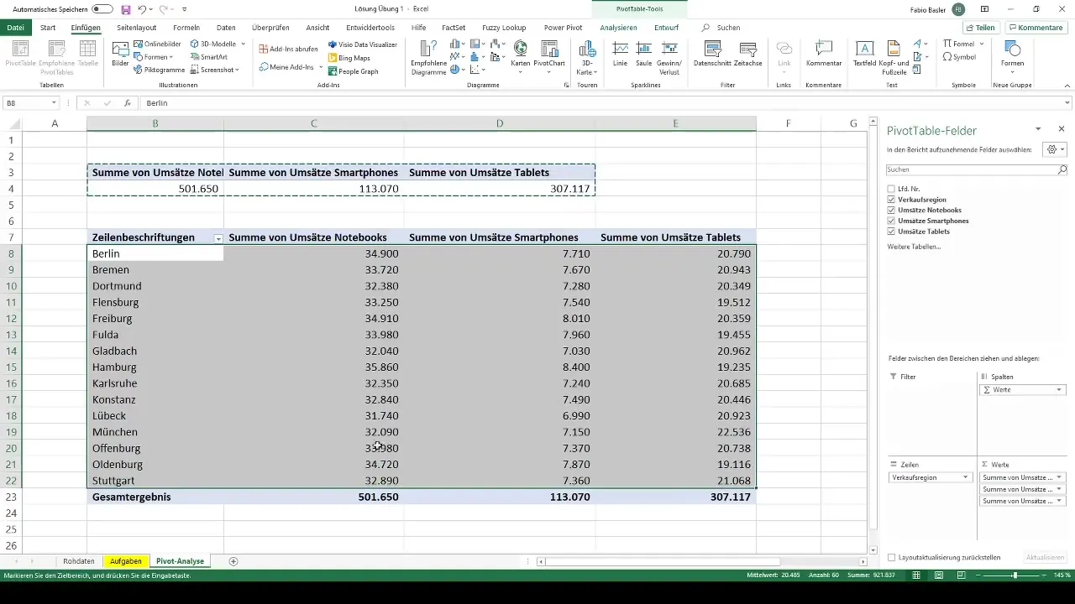Close the PivotTable-Felder pane
1075x604 pixels.
click(x=1062, y=129)
